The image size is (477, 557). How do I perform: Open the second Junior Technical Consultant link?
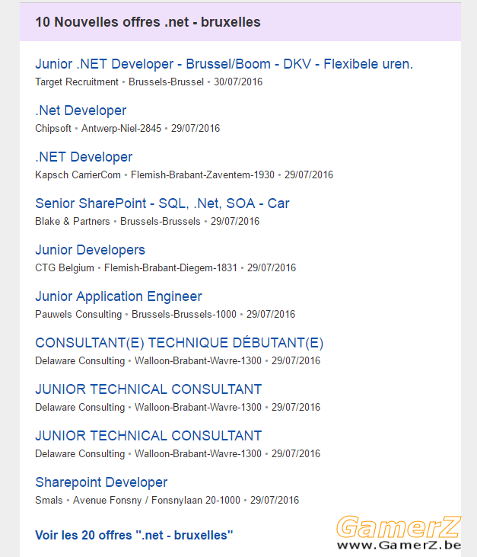[x=148, y=436]
